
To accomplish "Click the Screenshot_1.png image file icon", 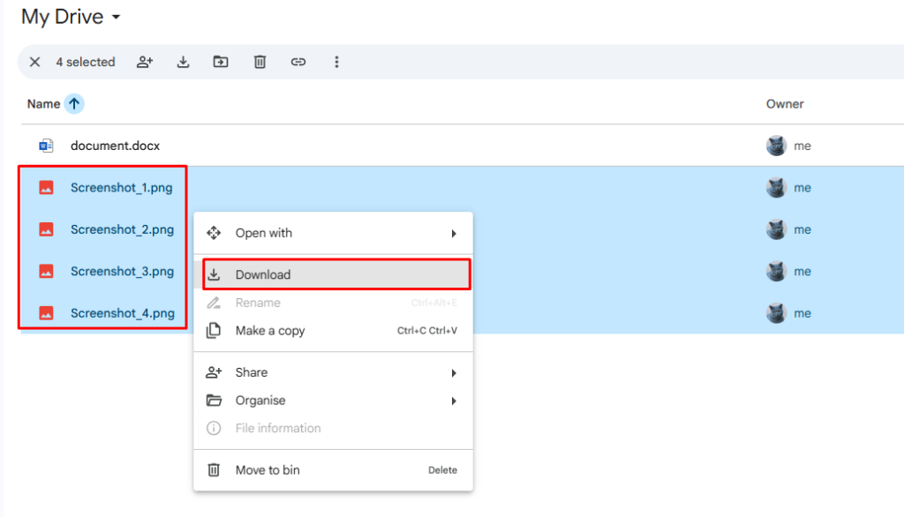I will [x=47, y=187].
